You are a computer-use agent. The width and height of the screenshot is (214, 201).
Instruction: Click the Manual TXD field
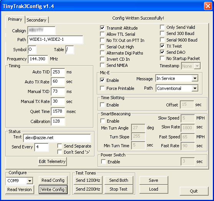pyautogui.click(x=58, y=91)
